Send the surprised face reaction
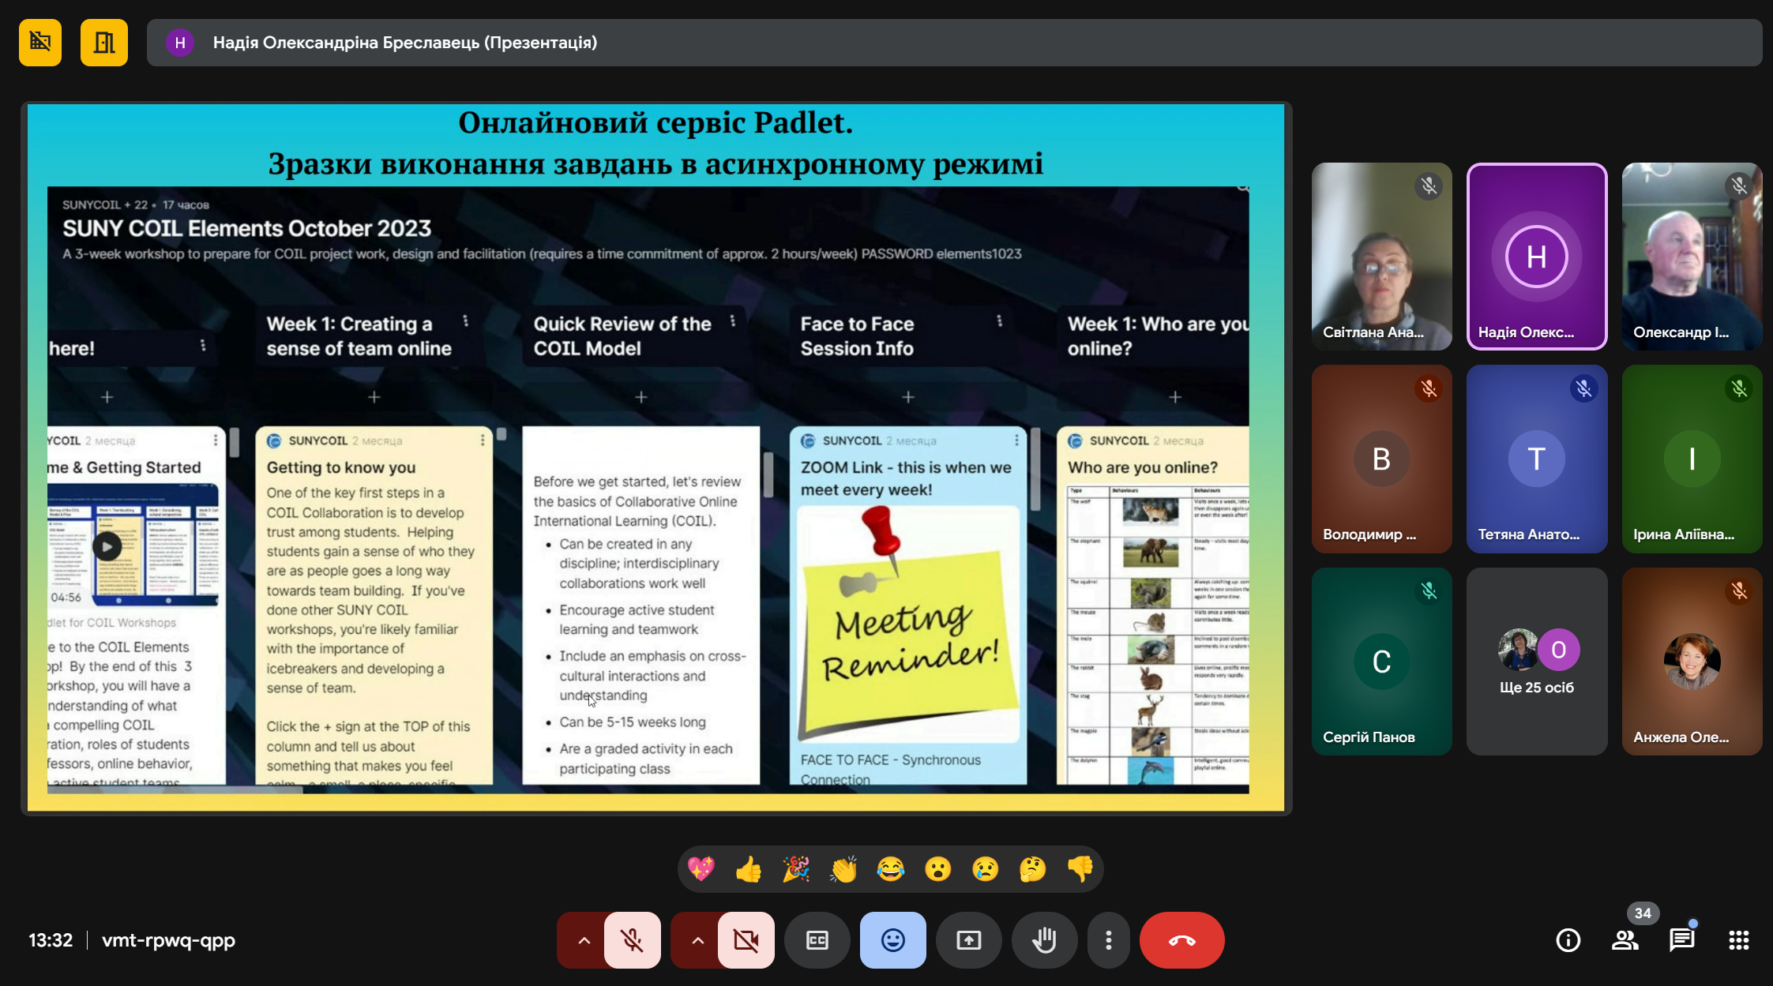Viewport: 1773px width, 986px height. (x=937, y=869)
